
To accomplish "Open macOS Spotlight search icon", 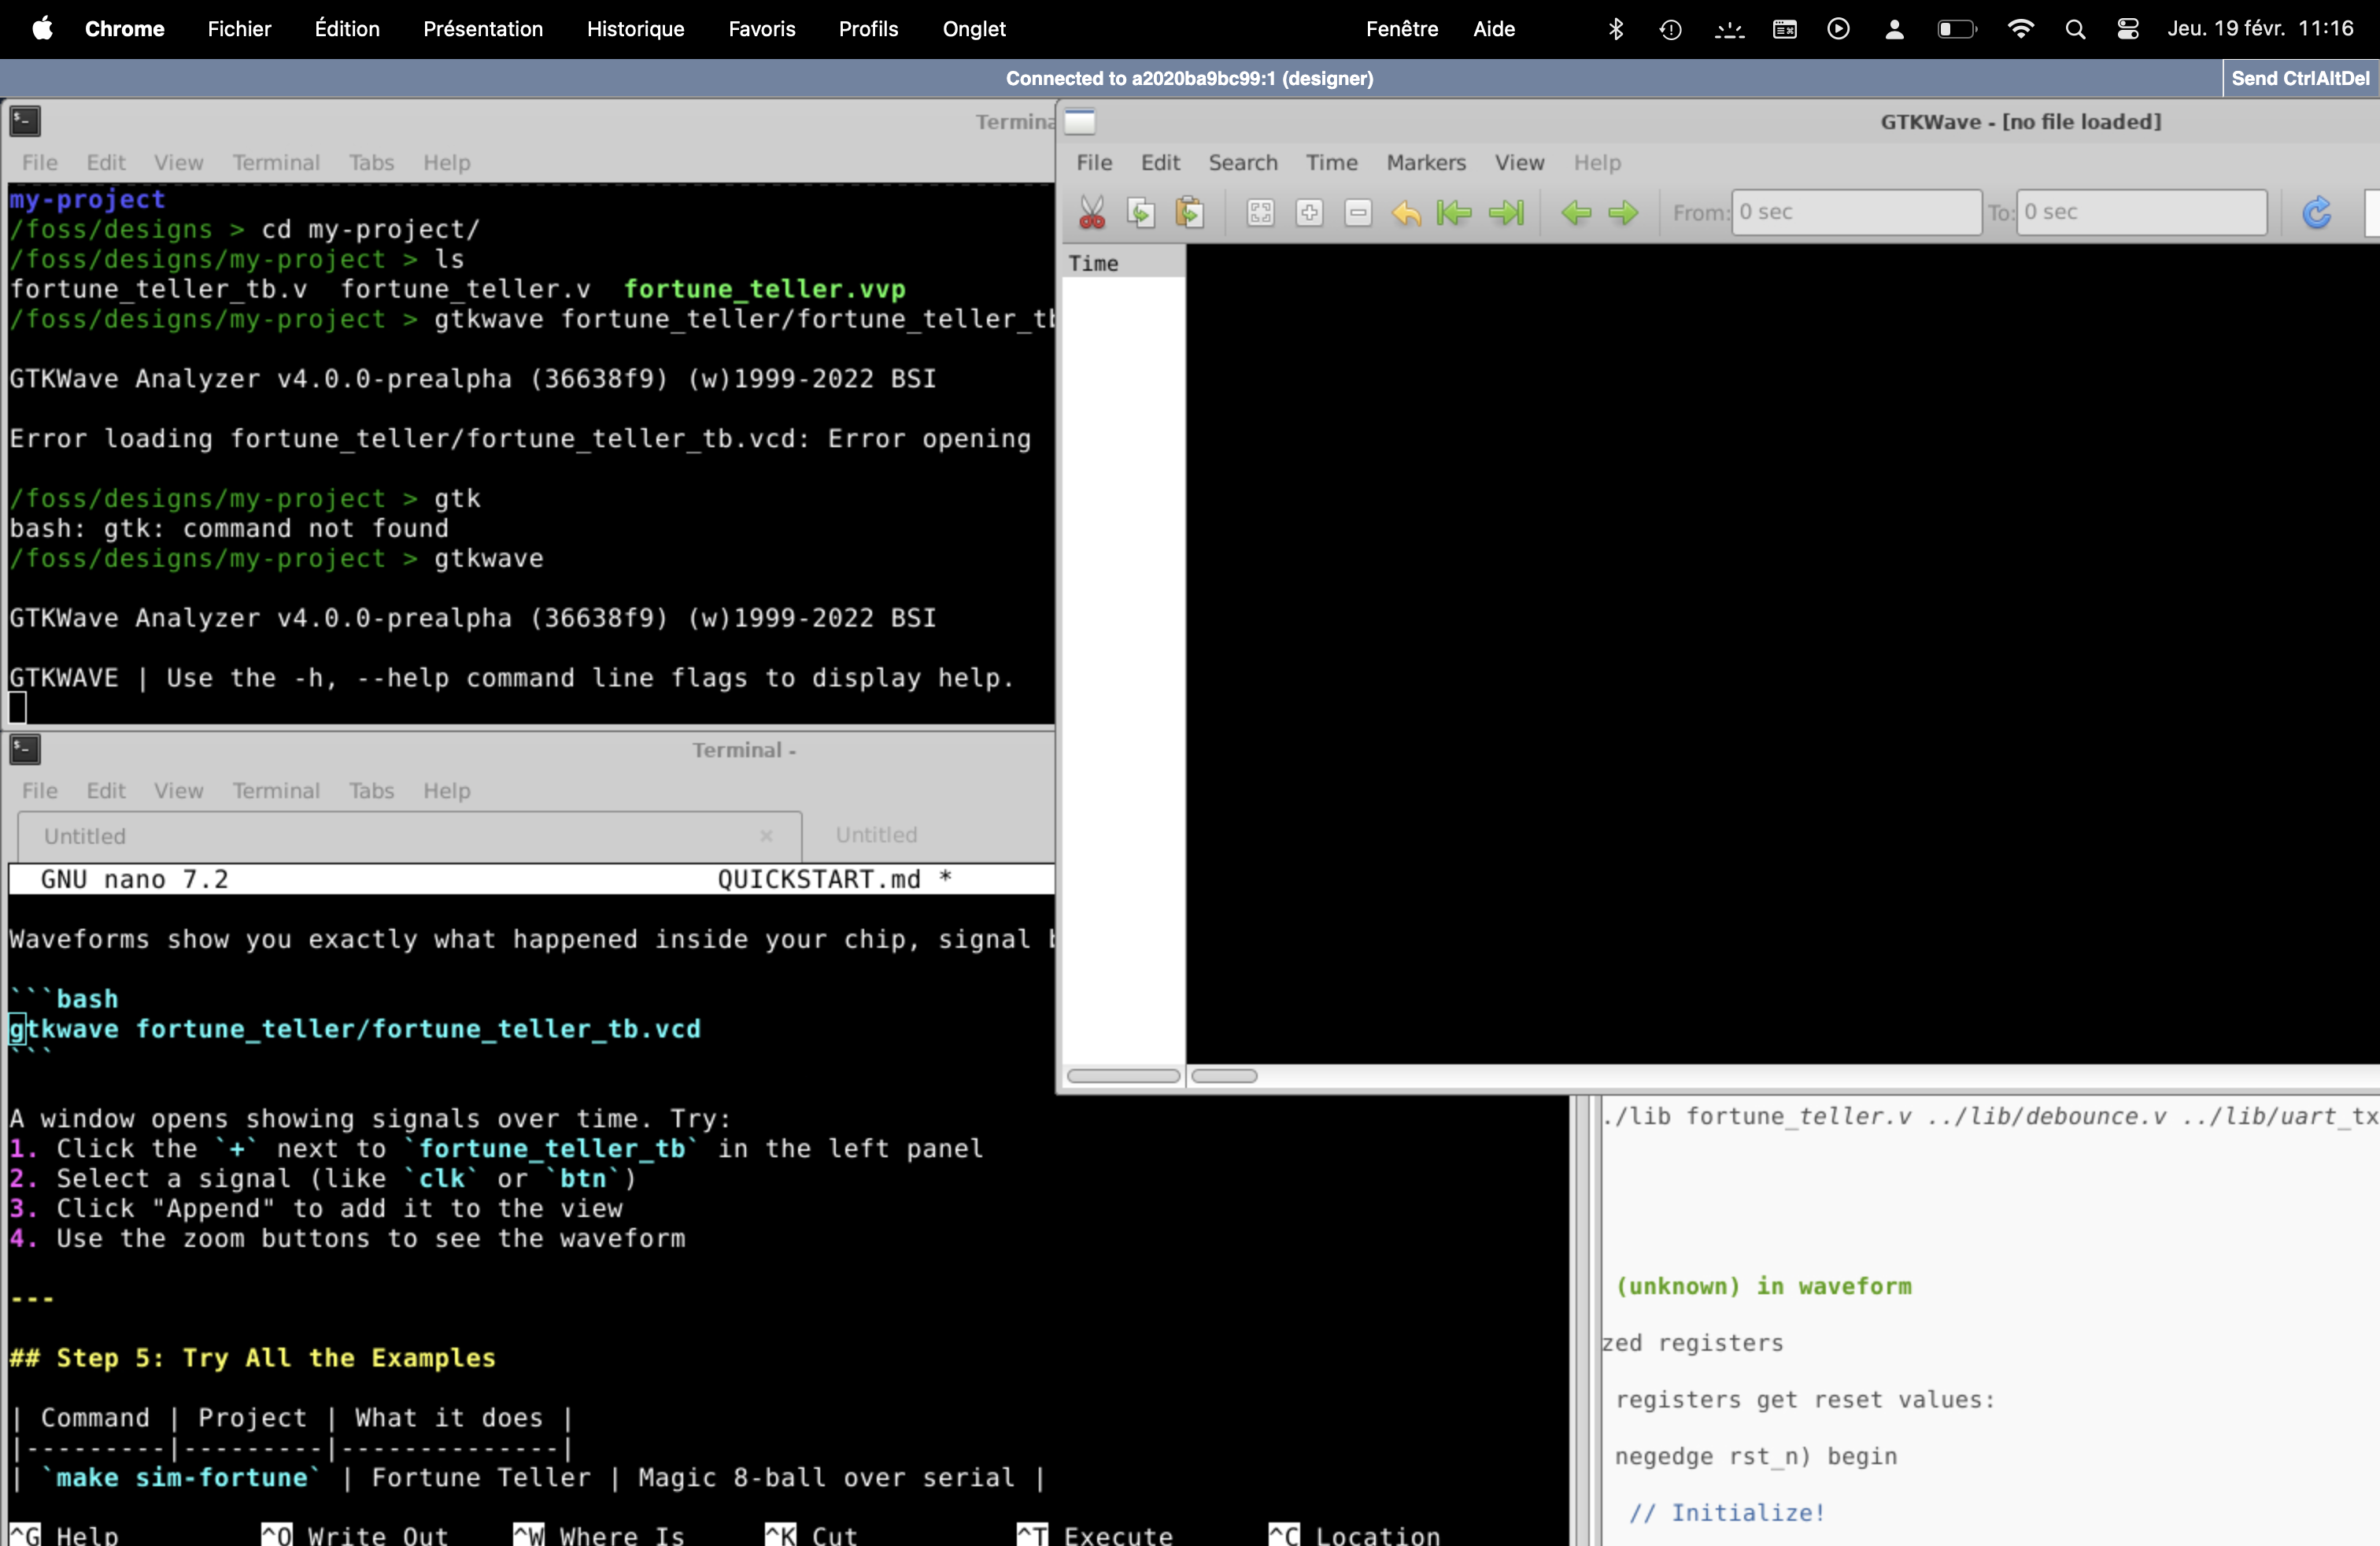I will coord(2075,29).
